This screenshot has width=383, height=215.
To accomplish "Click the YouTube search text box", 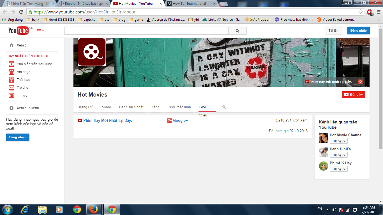I will 146,31.
